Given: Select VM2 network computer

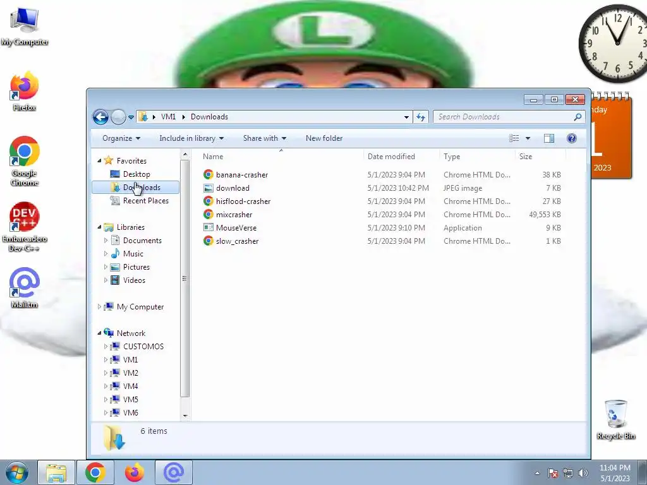Looking at the screenshot, I should click(130, 373).
